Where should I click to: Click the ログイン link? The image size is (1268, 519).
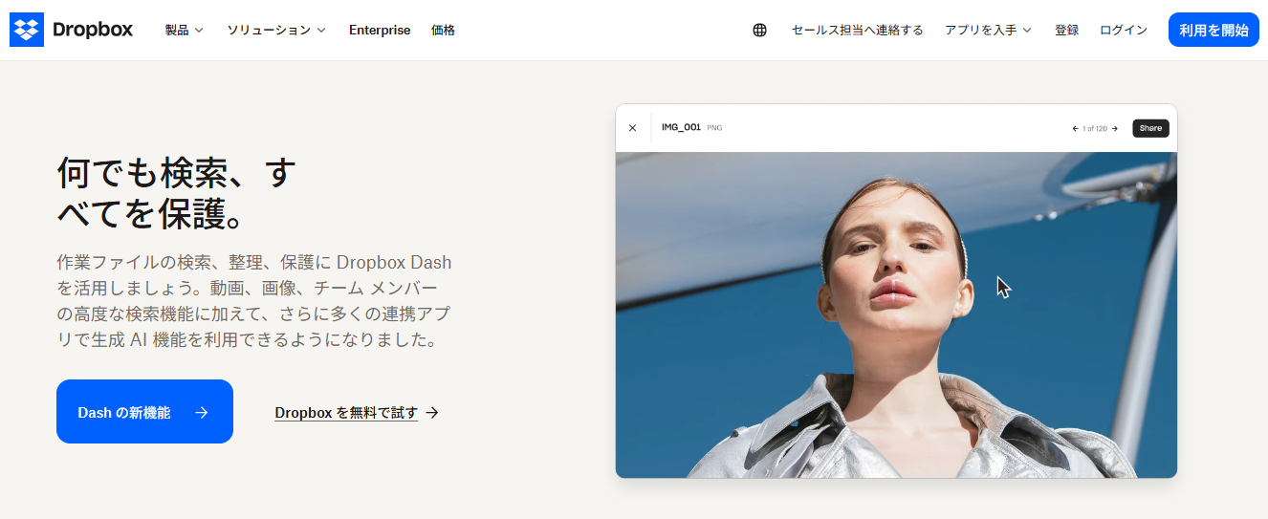coord(1124,30)
